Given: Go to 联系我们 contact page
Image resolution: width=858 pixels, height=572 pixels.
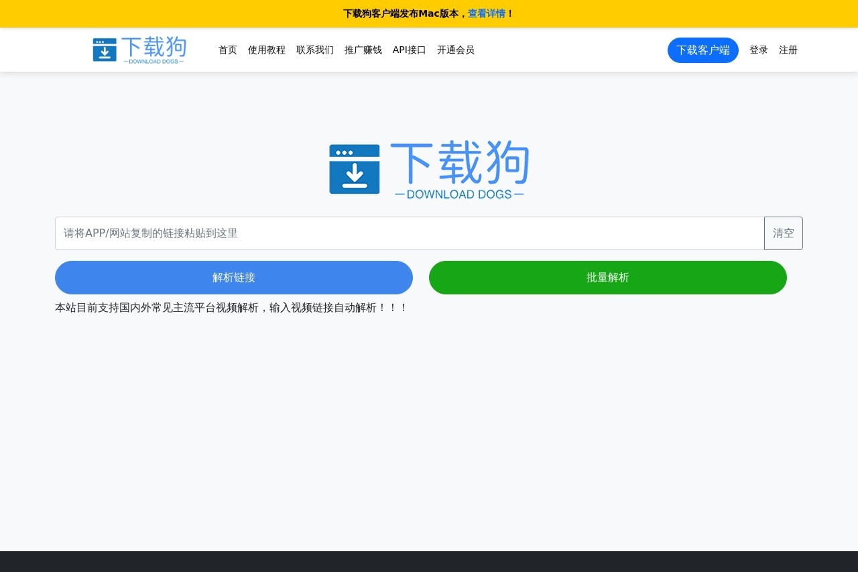Looking at the screenshot, I should [314, 50].
